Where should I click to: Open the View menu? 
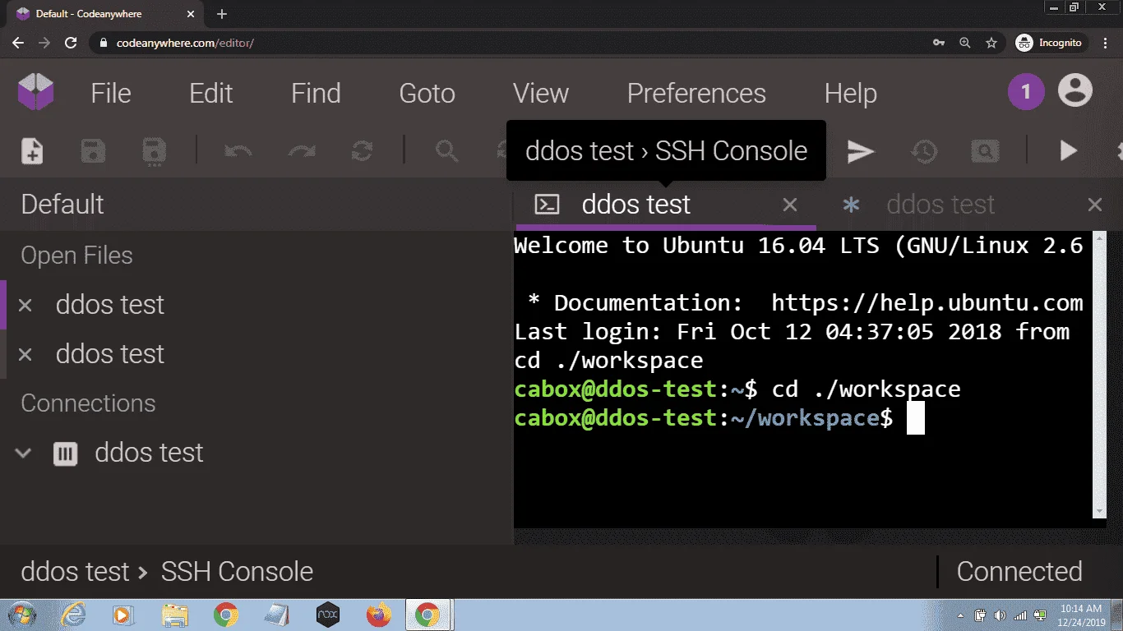[x=541, y=93]
